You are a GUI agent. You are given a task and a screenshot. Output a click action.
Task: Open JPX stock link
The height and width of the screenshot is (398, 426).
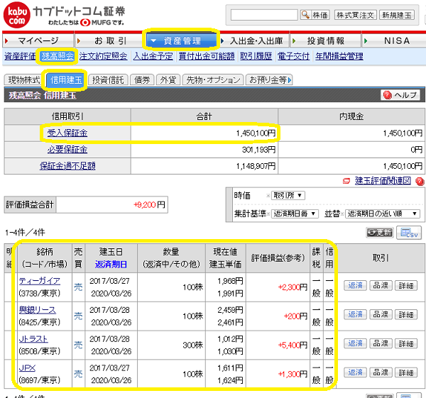(27, 368)
